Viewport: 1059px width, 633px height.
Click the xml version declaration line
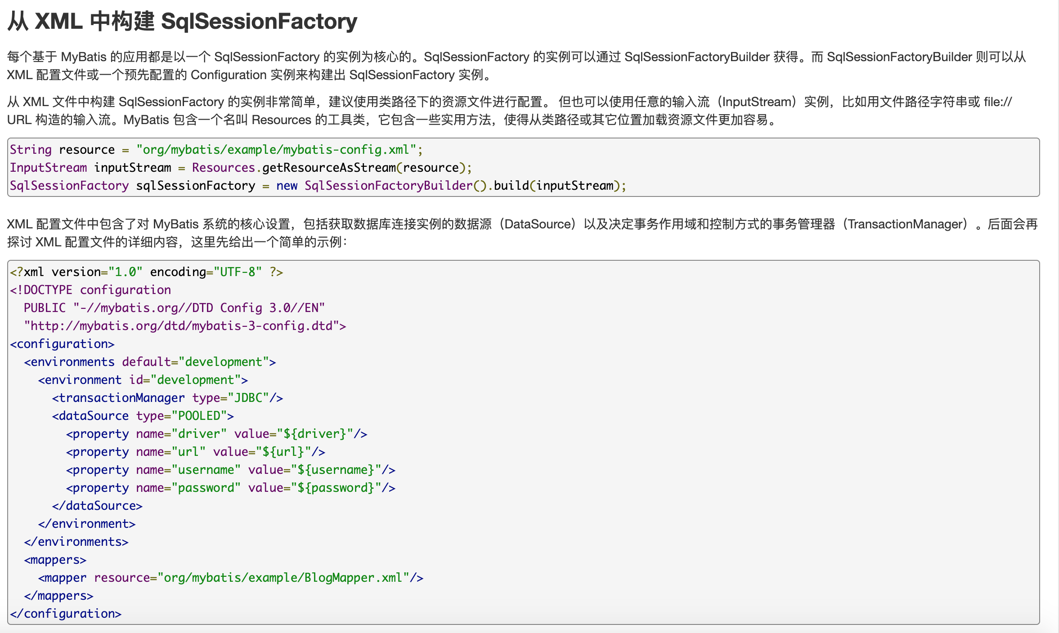point(146,272)
